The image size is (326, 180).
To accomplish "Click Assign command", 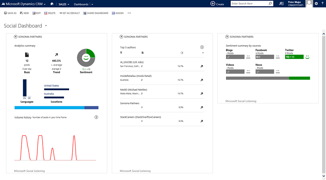I will 118,13.
